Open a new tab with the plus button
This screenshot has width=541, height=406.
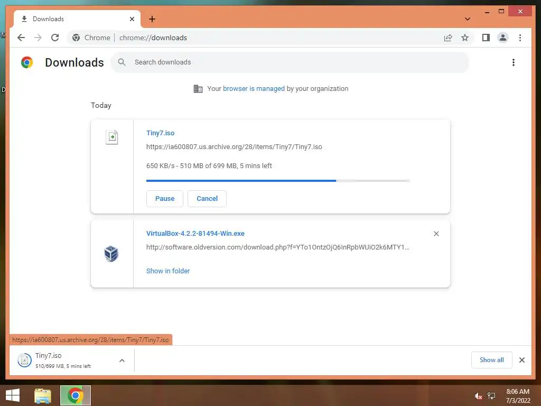(152, 19)
